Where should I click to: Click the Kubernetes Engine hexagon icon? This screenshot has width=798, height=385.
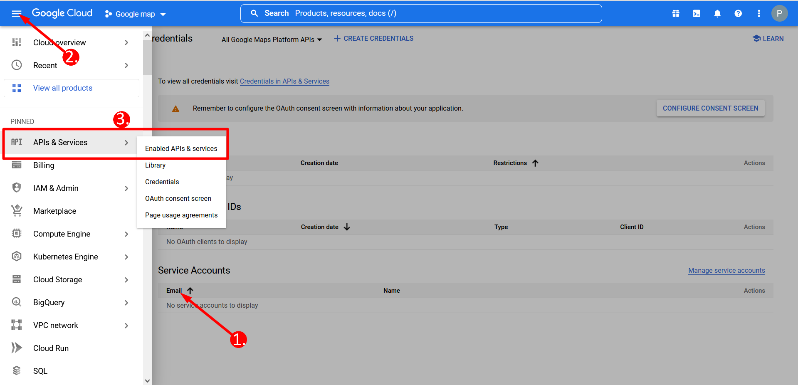coord(17,257)
